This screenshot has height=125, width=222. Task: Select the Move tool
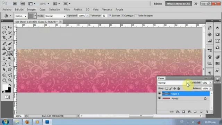coord(10,27)
